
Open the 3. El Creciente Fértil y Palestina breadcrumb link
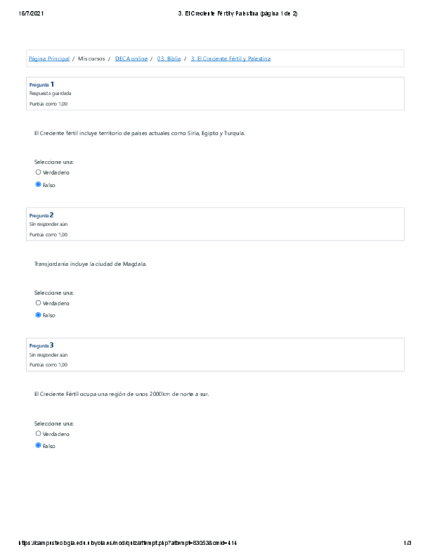click(x=230, y=59)
